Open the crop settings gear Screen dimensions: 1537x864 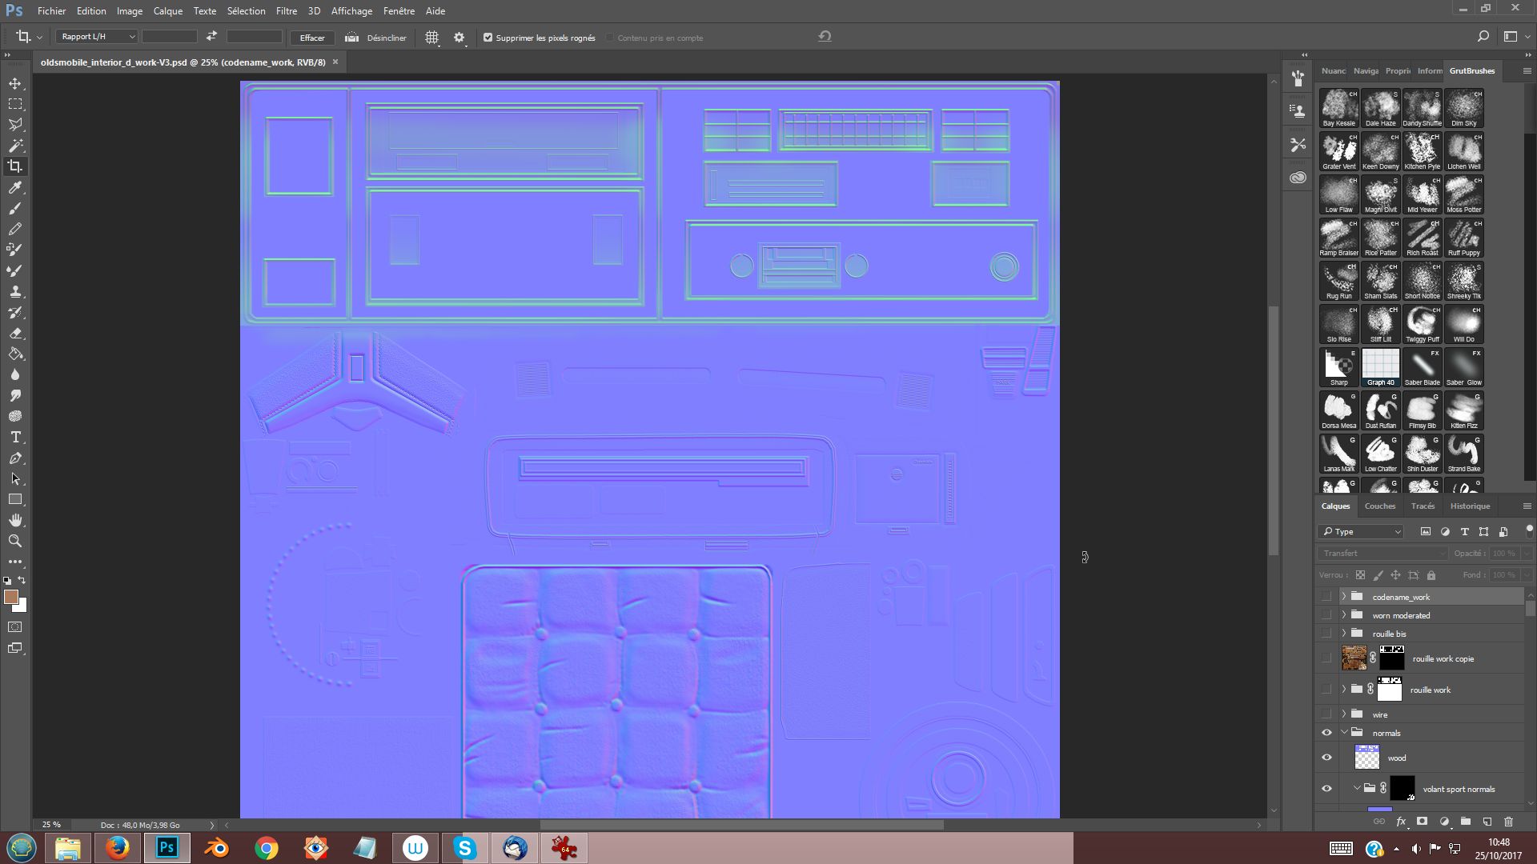(x=459, y=38)
